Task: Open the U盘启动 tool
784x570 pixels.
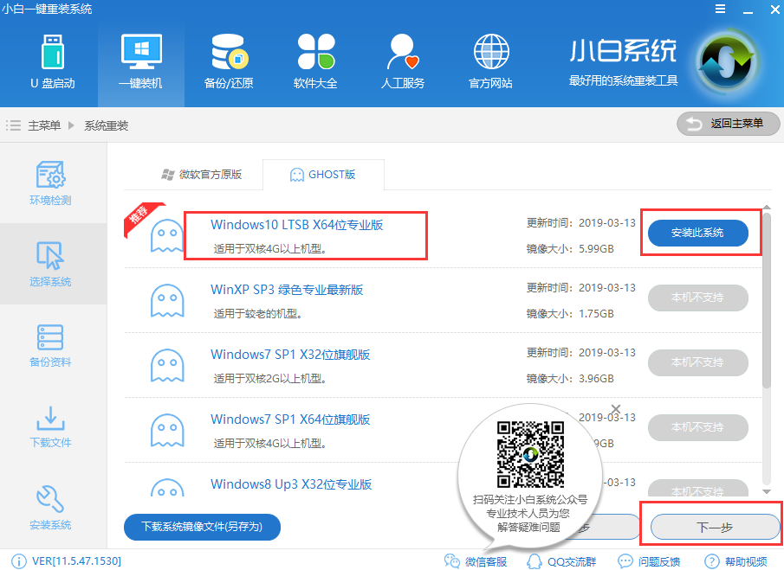Action: 53,62
